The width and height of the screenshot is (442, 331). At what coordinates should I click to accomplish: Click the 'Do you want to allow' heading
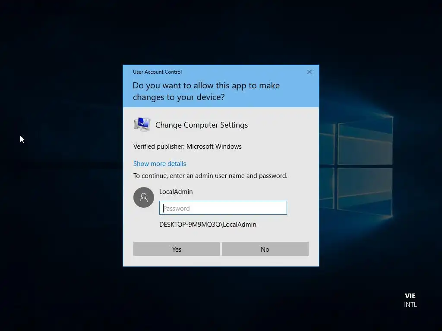(206, 91)
